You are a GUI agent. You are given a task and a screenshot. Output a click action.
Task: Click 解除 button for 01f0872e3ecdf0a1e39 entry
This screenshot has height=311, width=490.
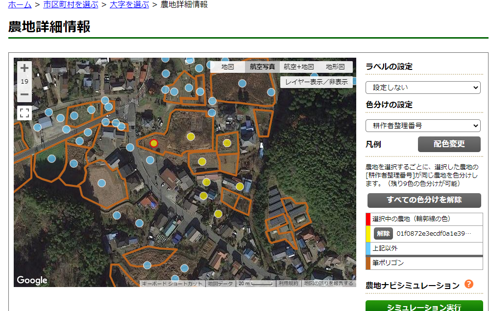coord(383,234)
